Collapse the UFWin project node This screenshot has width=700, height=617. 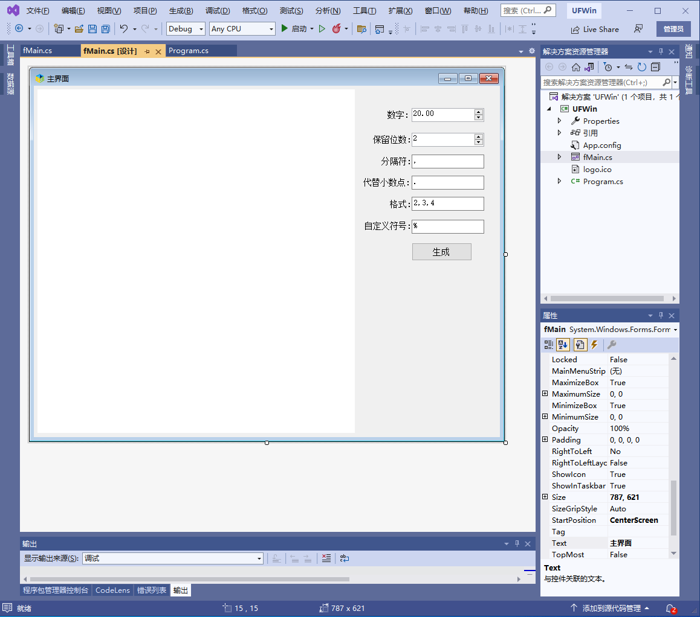coord(549,109)
